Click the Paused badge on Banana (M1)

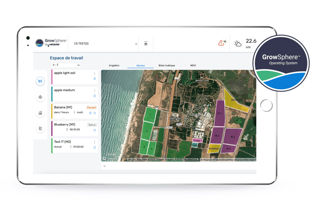point(91,108)
